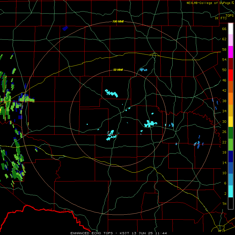Click the legend value 38
This screenshot has width=235, height=235.
tap(224, 101)
